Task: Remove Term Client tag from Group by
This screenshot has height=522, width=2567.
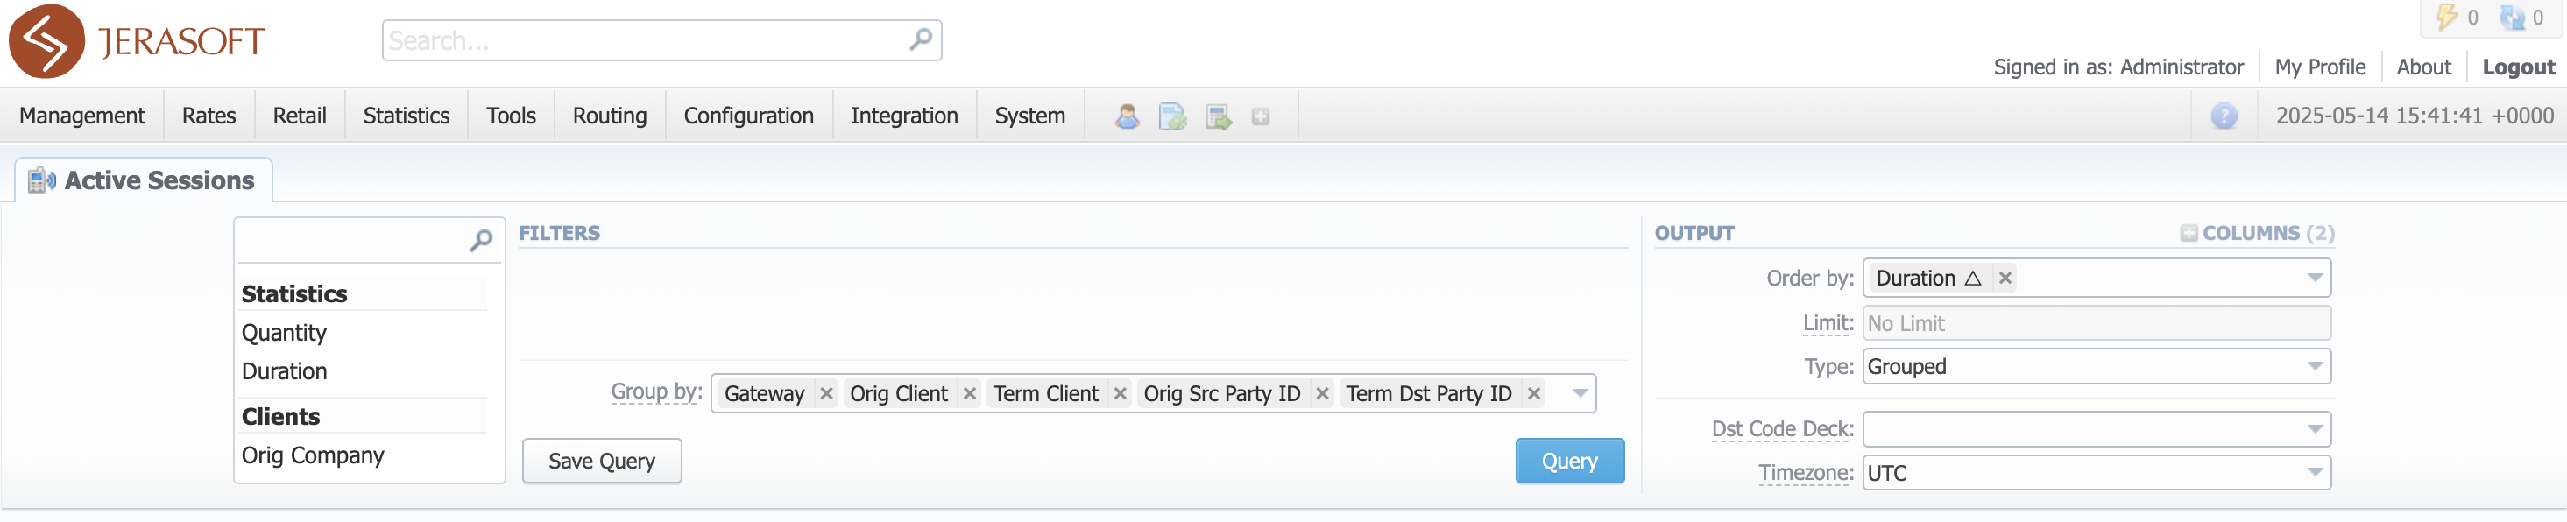Action: pyautogui.click(x=1120, y=393)
